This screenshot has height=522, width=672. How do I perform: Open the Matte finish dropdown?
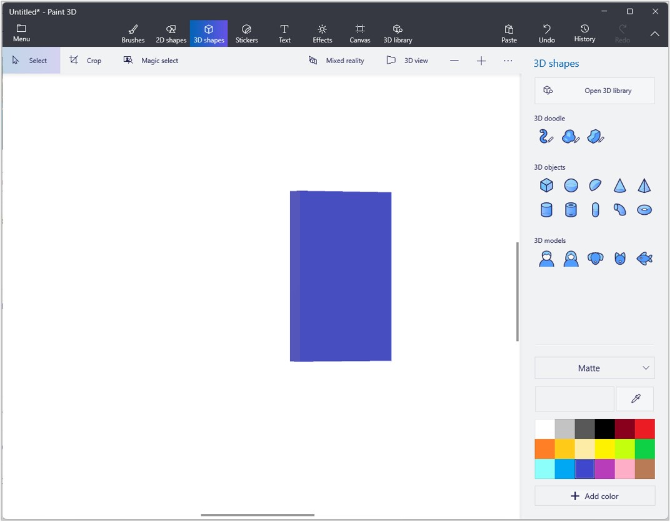[594, 368]
